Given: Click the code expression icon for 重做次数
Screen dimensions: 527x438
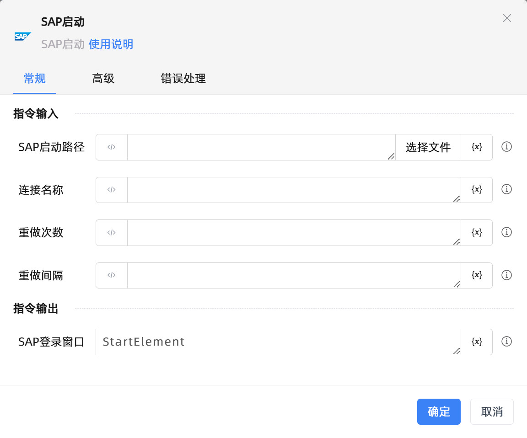Looking at the screenshot, I should tap(111, 232).
